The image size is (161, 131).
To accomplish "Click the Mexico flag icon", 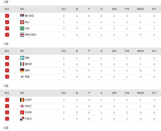I will [22, 64].
